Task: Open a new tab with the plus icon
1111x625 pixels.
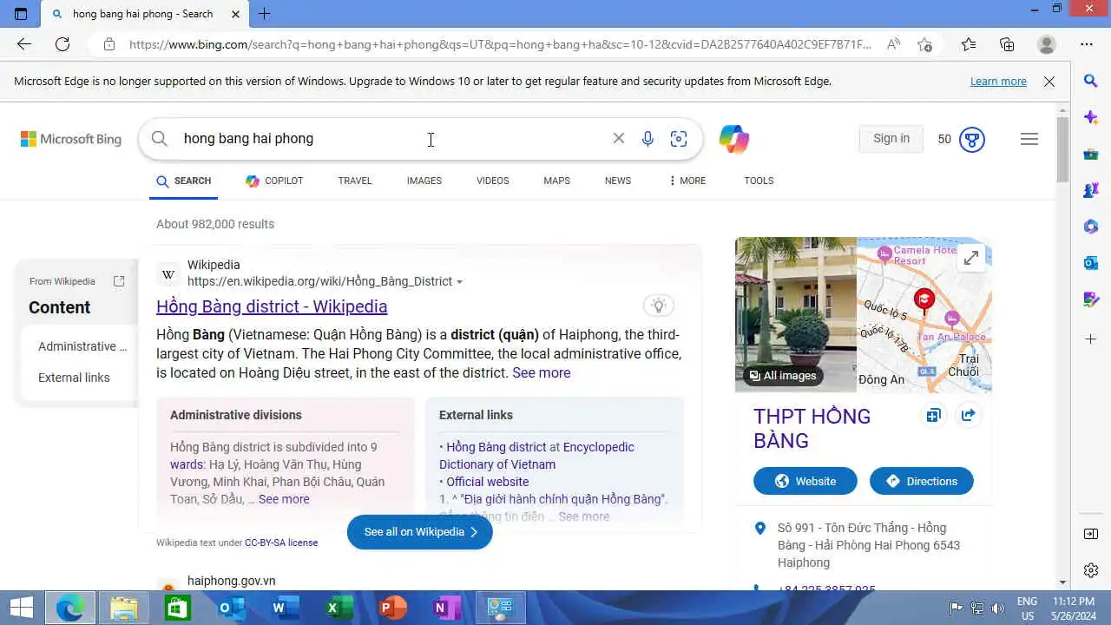Action: click(x=265, y=14)
